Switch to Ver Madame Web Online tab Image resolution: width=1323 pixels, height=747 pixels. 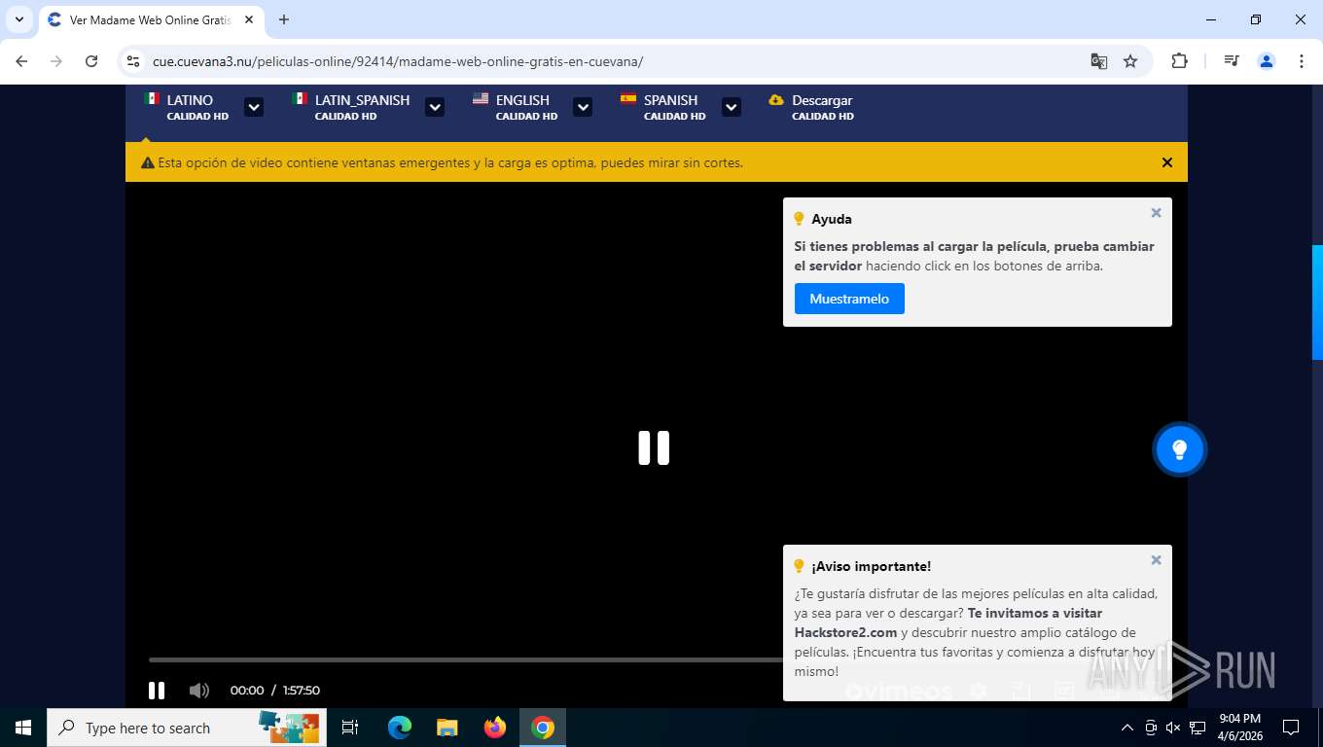pyautogui.click(x=151, y=19)
